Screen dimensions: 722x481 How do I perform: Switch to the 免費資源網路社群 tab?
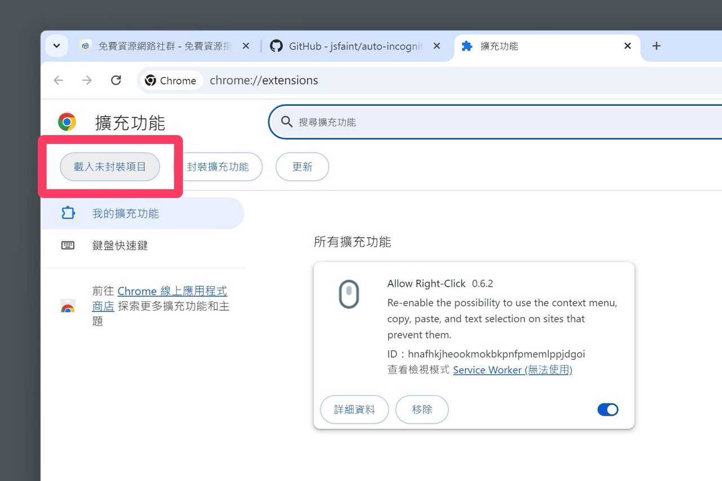click(x=165, y=46)
